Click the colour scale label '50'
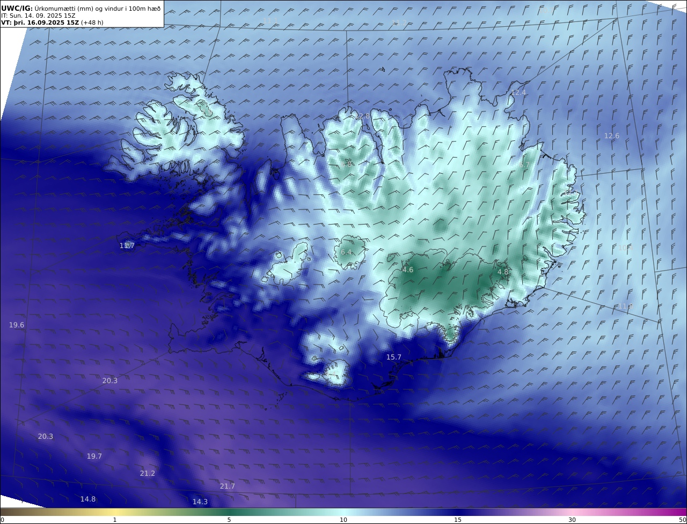This screenshot has width=687, height=524. pos(683,520)
